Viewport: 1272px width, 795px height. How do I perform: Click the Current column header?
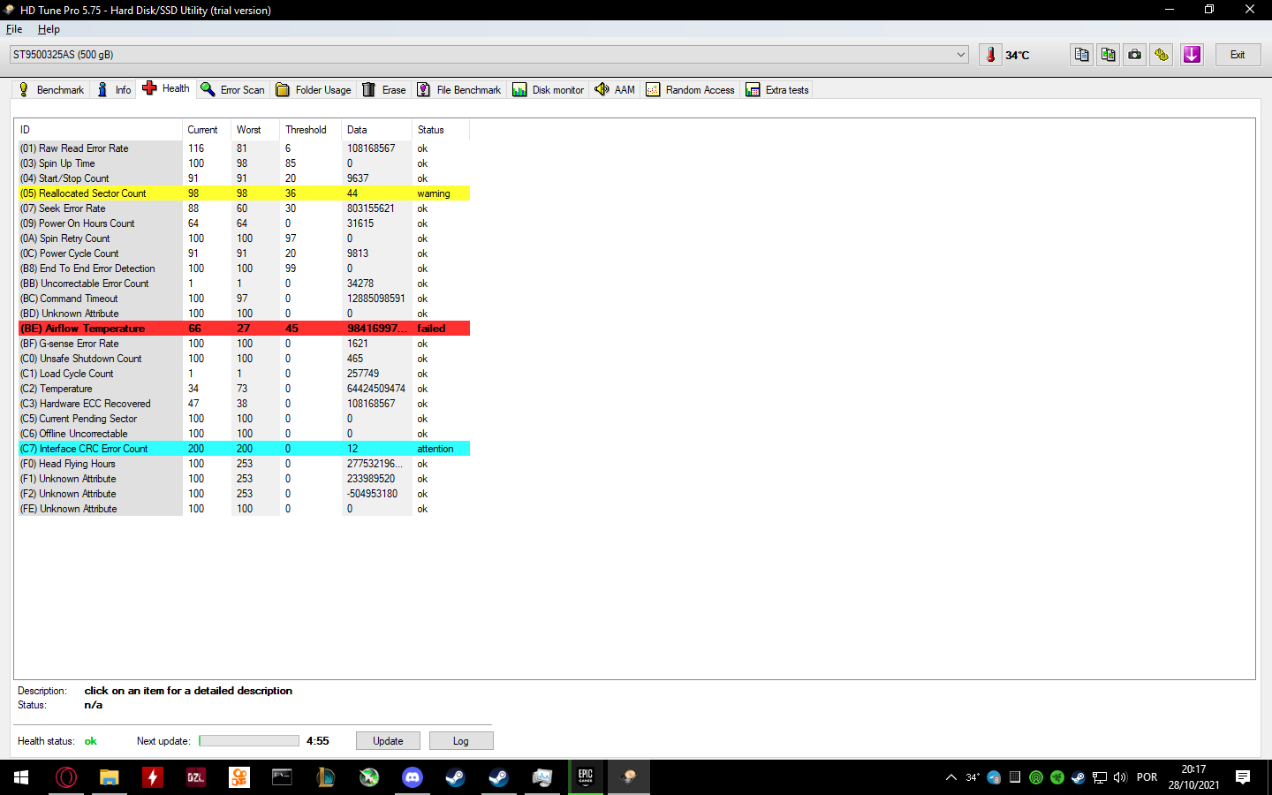(207, 130)
